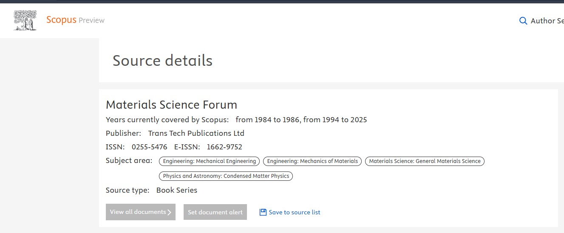
Task: Click the Author Search magnifier icon
Action: pos(523,21)
